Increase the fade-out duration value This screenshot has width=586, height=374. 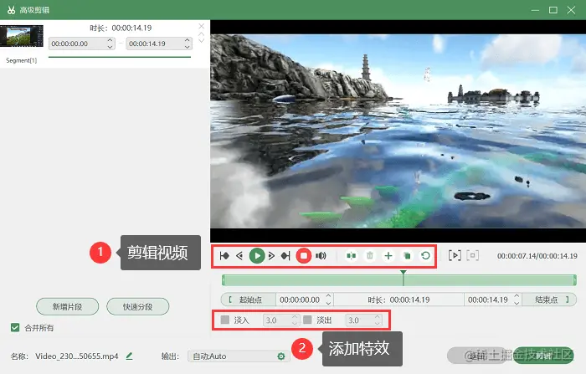pos(378,317)
